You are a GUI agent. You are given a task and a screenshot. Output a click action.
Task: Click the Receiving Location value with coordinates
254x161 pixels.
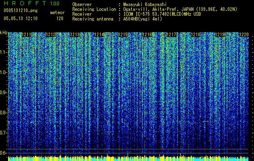tap(180, 9)
